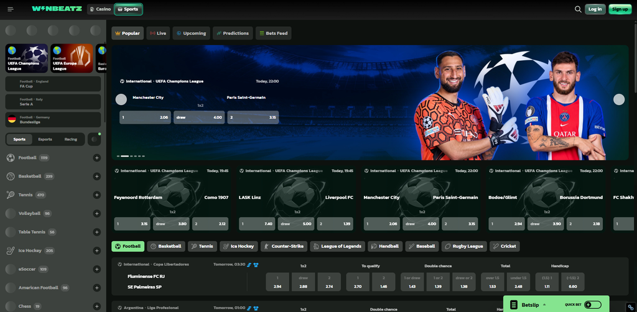The height and width of the screenshot is (312, 637).
Task: Expand the Betslip panel arrow
Action: [x=544, y=305]
